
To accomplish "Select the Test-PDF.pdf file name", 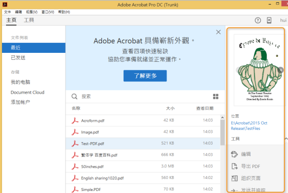I will tap(92, 144).
